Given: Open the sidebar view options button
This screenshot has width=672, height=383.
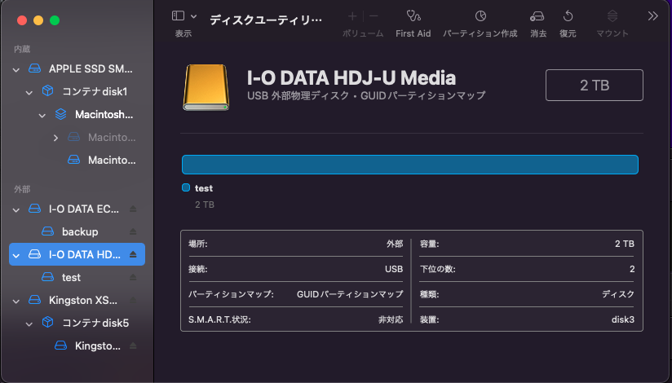Looking at the screenshot, I should (x=178, y=15).
